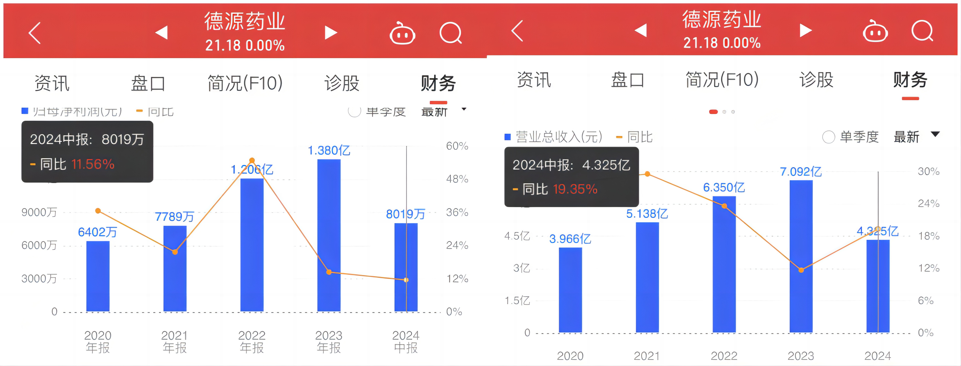Open the 简况(F10) tab
961x366 pixels.
245,83
